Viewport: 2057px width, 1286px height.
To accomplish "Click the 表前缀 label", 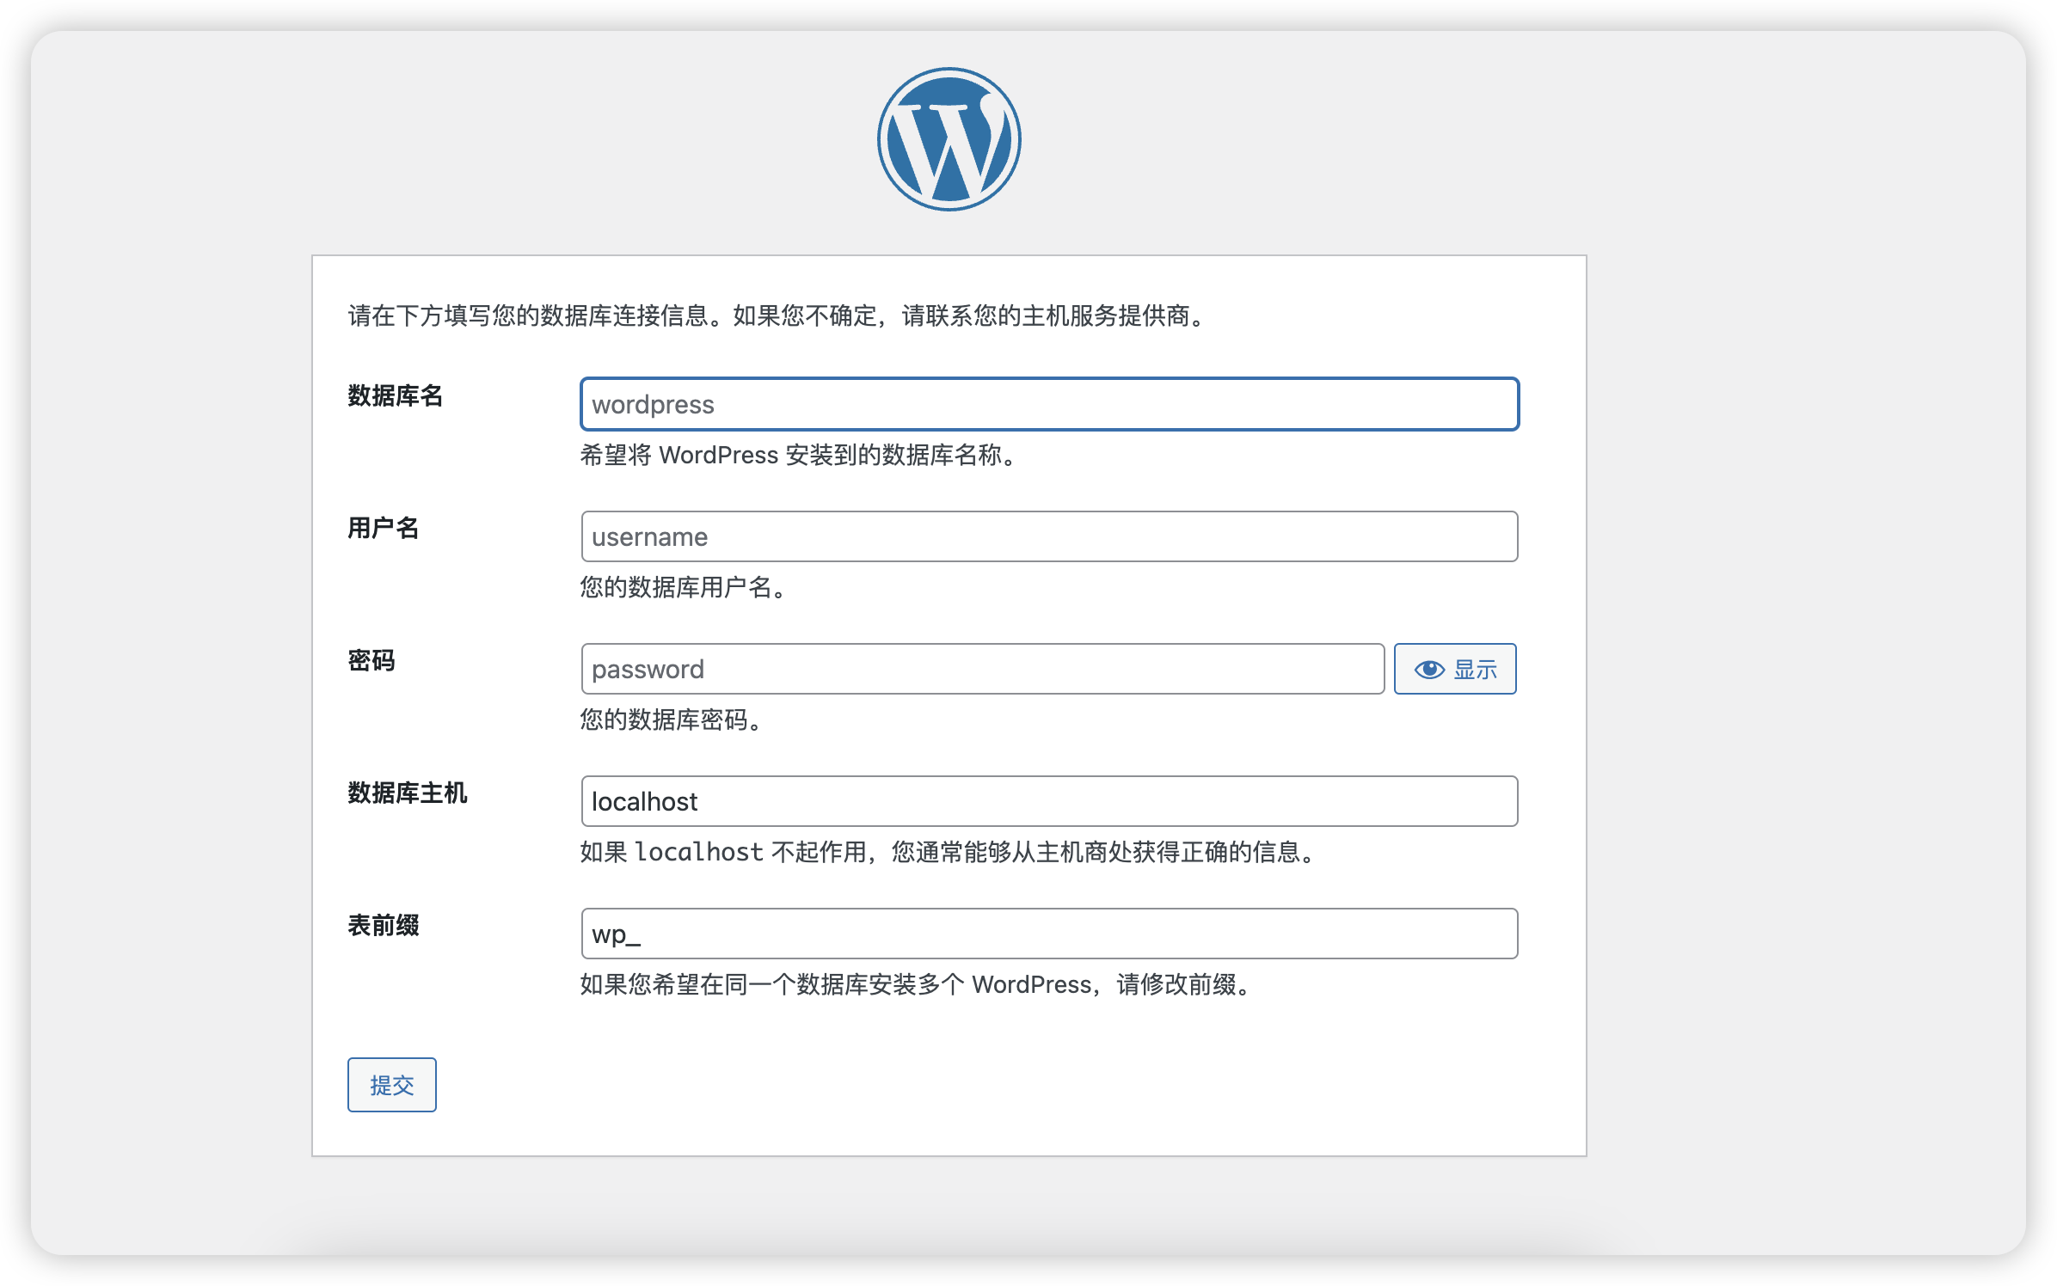I will [383, 925].
